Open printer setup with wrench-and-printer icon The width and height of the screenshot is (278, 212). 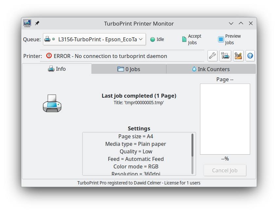pos(225,56)
